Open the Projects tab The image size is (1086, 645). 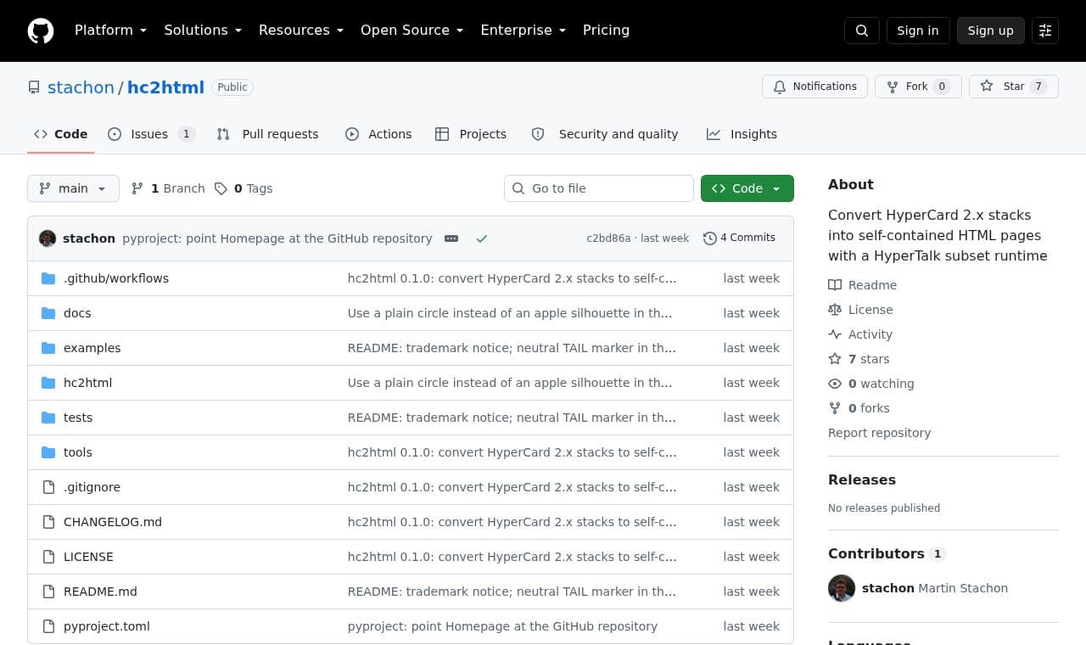coord(471,134)
